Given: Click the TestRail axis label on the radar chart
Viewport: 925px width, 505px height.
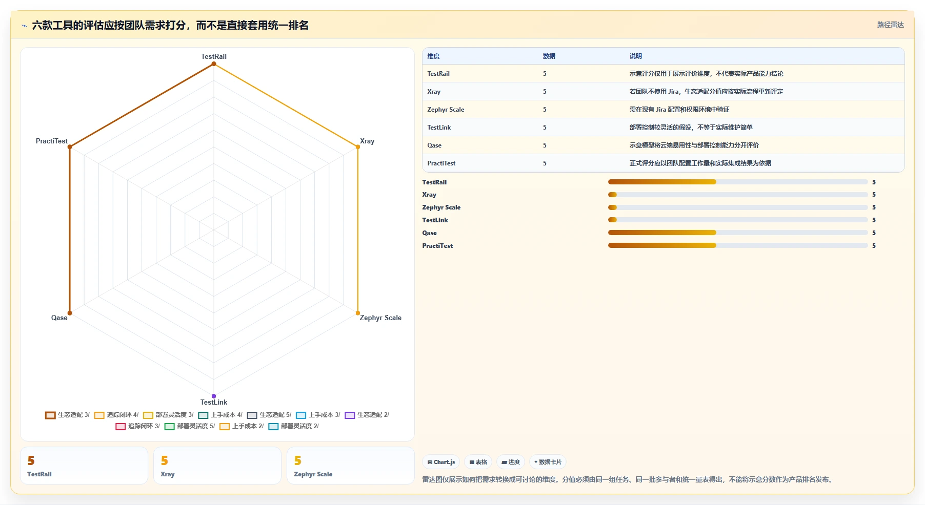Looking at the screenshot, I should 214,56.
